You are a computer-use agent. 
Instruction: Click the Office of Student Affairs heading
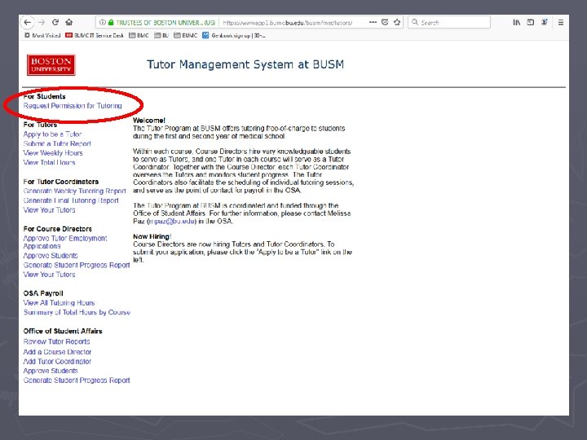tap(63, 331)
